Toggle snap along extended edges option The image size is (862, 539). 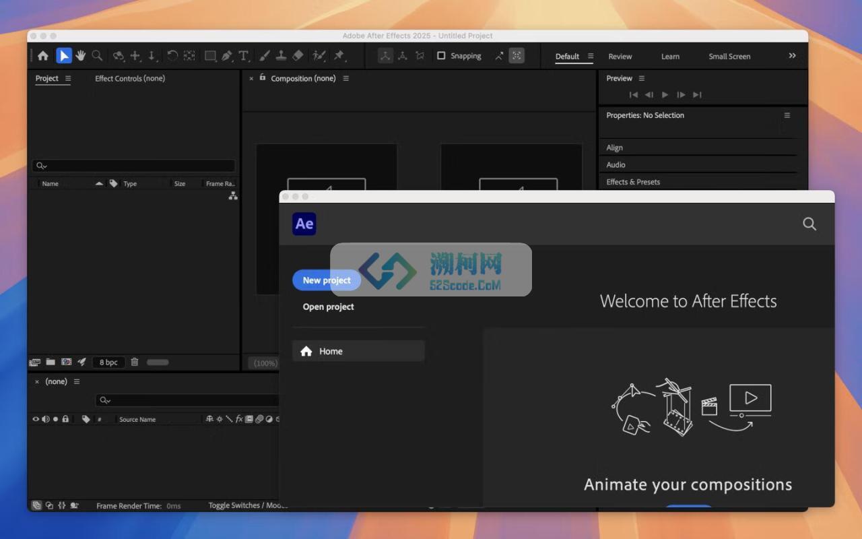pos(499,56)
